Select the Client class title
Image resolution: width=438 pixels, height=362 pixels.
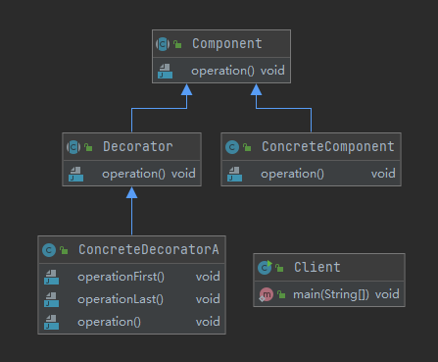pyautogui.click(x=317, y=267)
